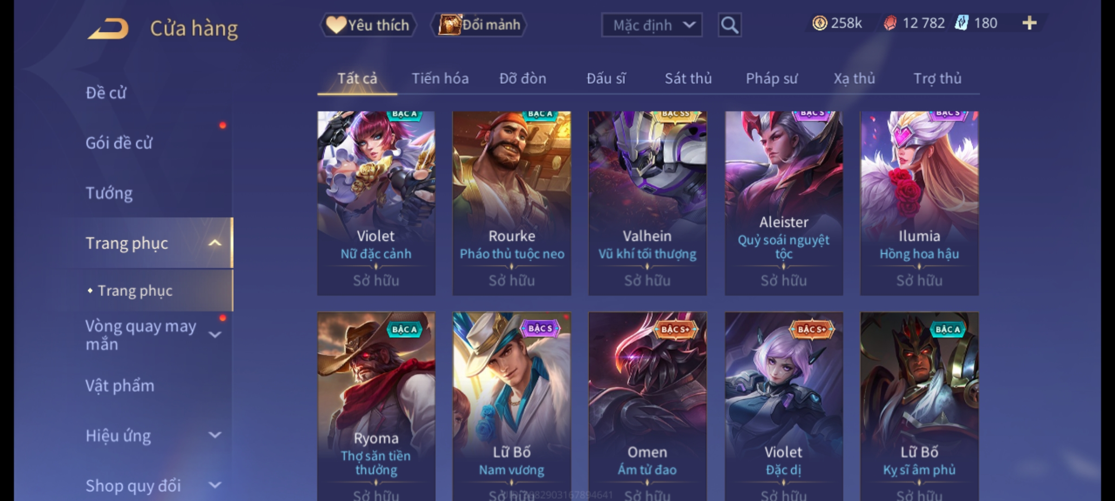Viewport: 1115px width, 501px height.
Task: Switch to the Pháp sư tab
Action: point(771,78)
